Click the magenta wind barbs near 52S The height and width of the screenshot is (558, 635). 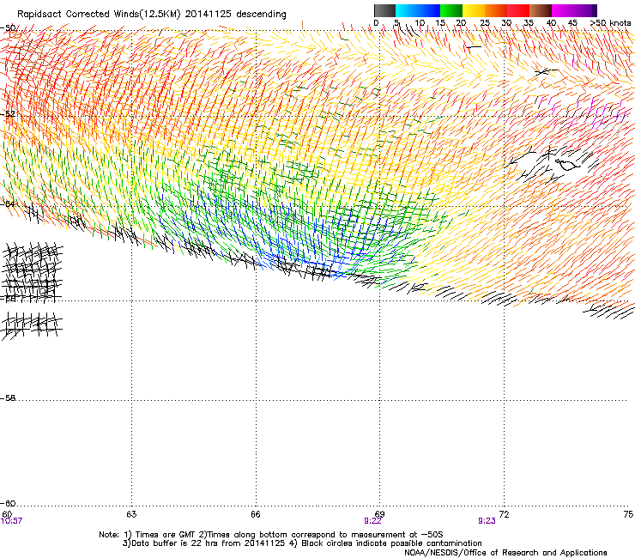tap(584, 112)
